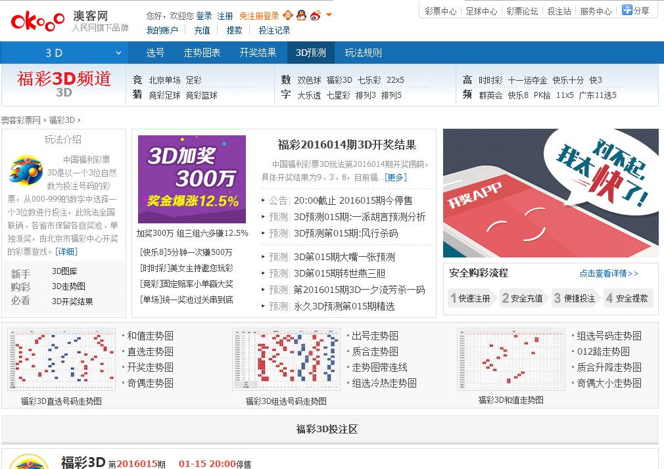Open 彩票中心 in top menu
The image size is (664, 469).
pyautogui.click(x=440, y=11)
